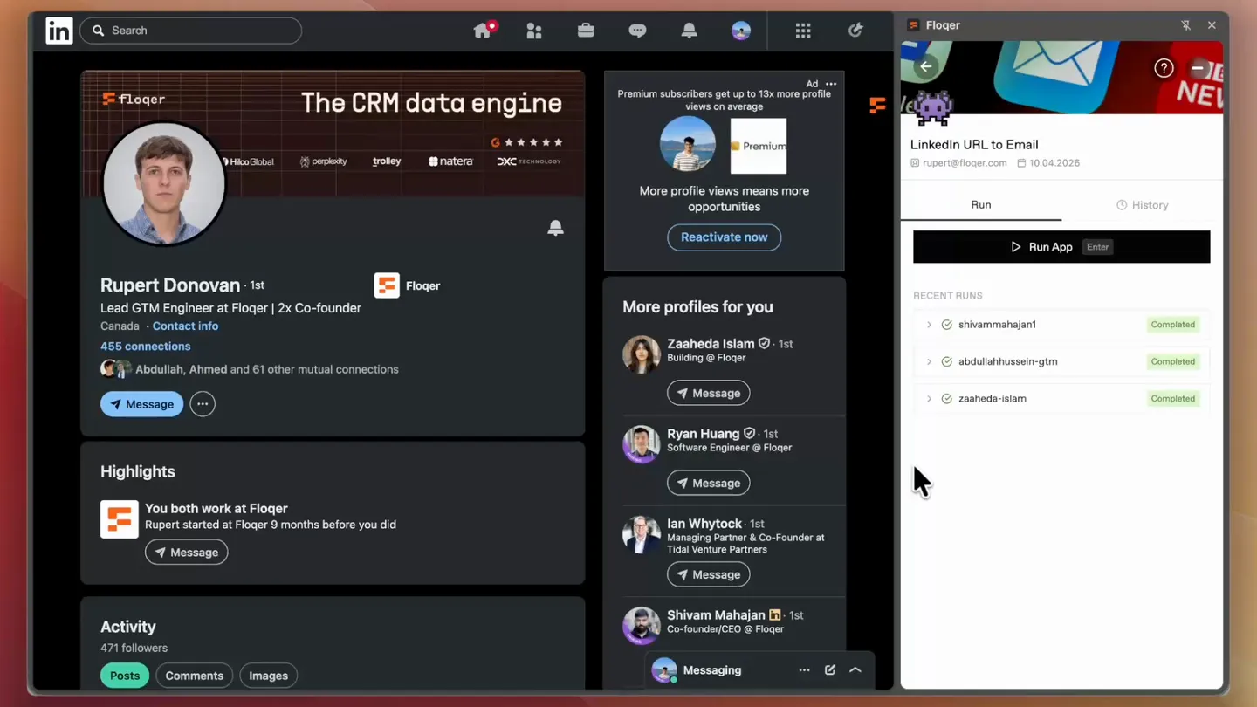Open the Jobs briefcase icon
The height and width of the screenshot is (707, 1257).
point(586,31)
